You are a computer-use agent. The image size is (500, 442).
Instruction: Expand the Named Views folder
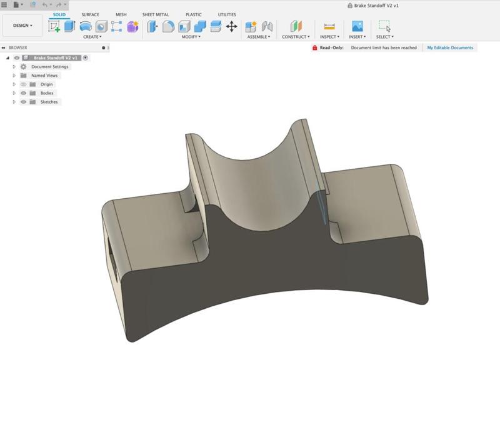(14, 76)
